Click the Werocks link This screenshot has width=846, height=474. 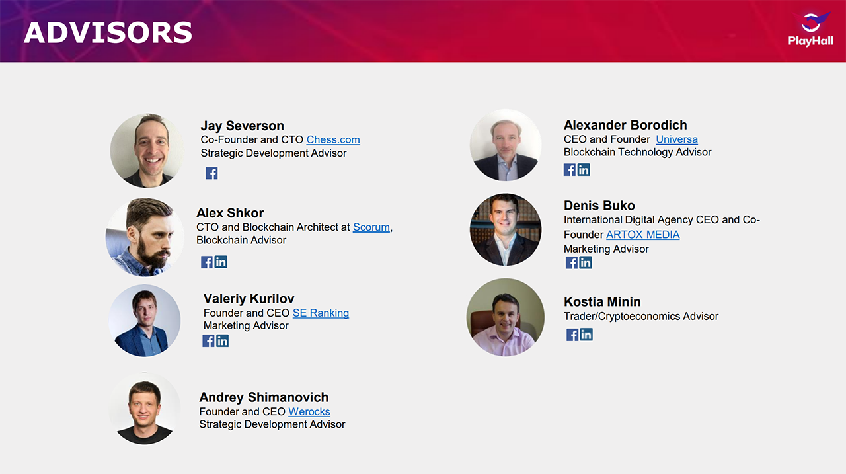point(309,411)
